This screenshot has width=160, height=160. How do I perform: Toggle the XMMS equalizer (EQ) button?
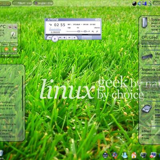tap(93, 31)
